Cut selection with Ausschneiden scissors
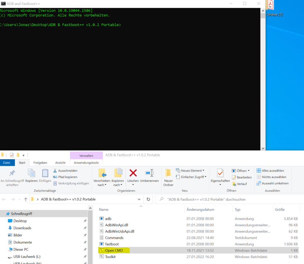This screenshot has height=264, width=304. click(65, 170)
